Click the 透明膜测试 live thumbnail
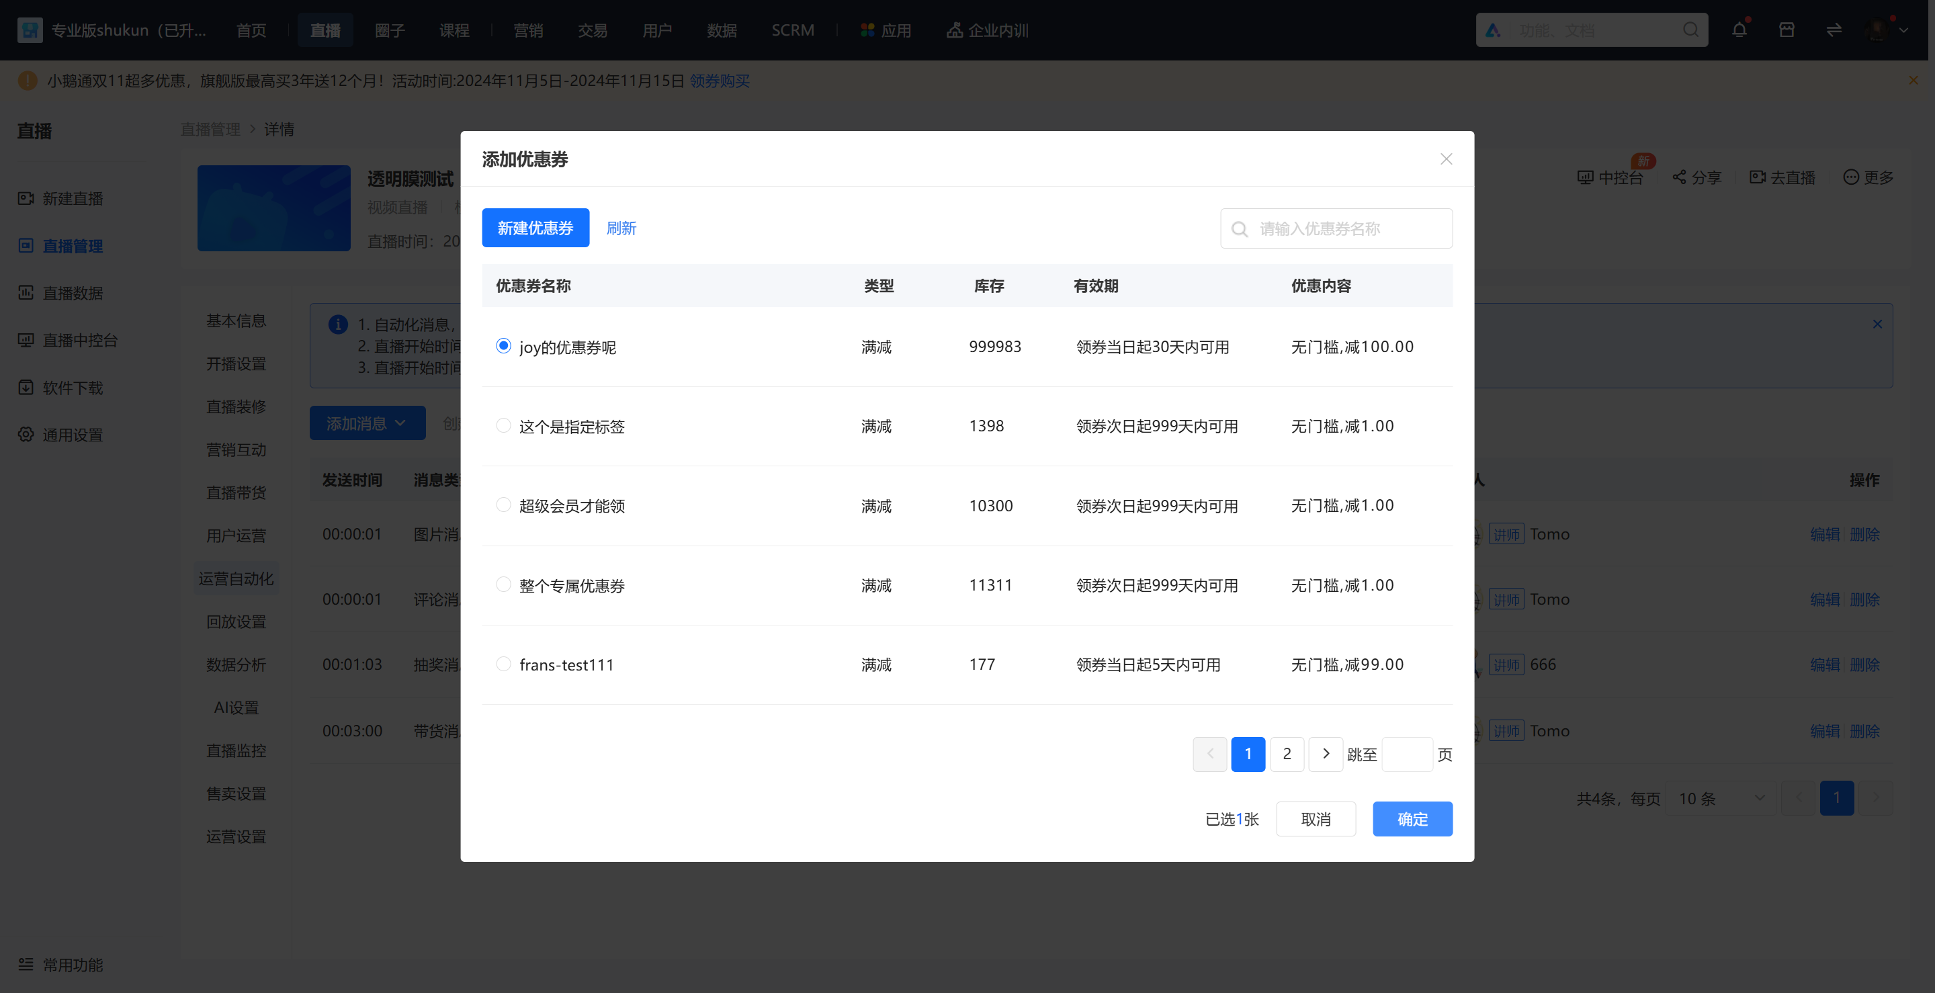The width and height of the screenshot is (1935, 993). [273, 208]
